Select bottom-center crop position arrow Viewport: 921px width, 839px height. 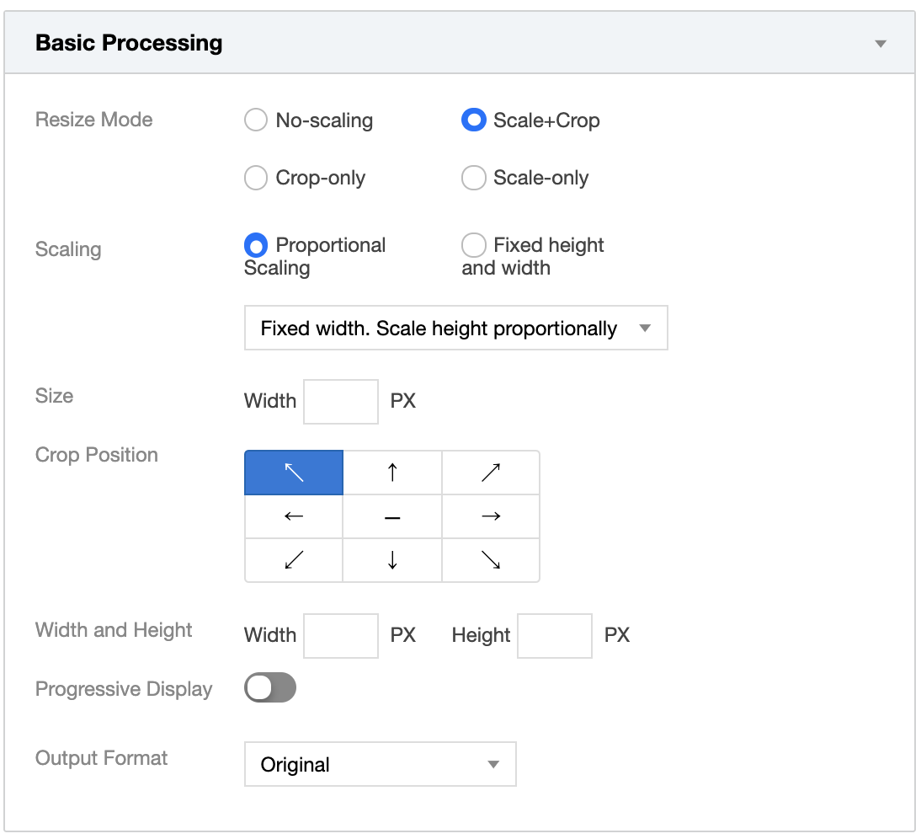[x=392, y=560]
